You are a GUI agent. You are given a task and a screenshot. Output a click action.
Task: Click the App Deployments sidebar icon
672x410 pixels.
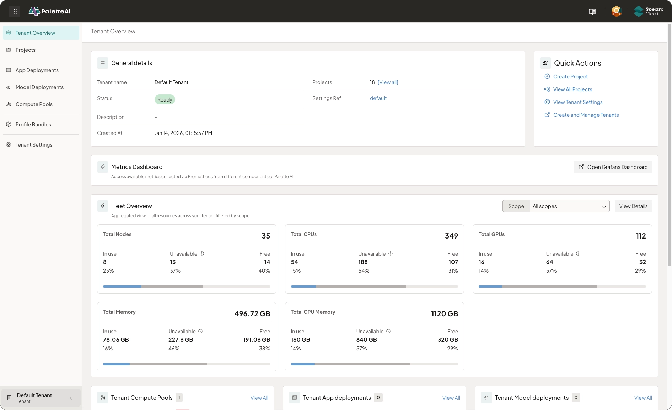pos(9,70)
